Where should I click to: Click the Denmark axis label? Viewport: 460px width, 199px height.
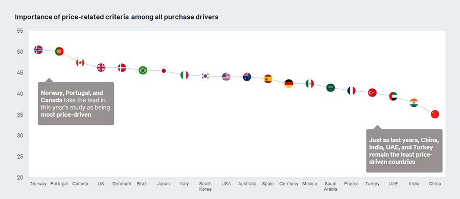(122, 184)
